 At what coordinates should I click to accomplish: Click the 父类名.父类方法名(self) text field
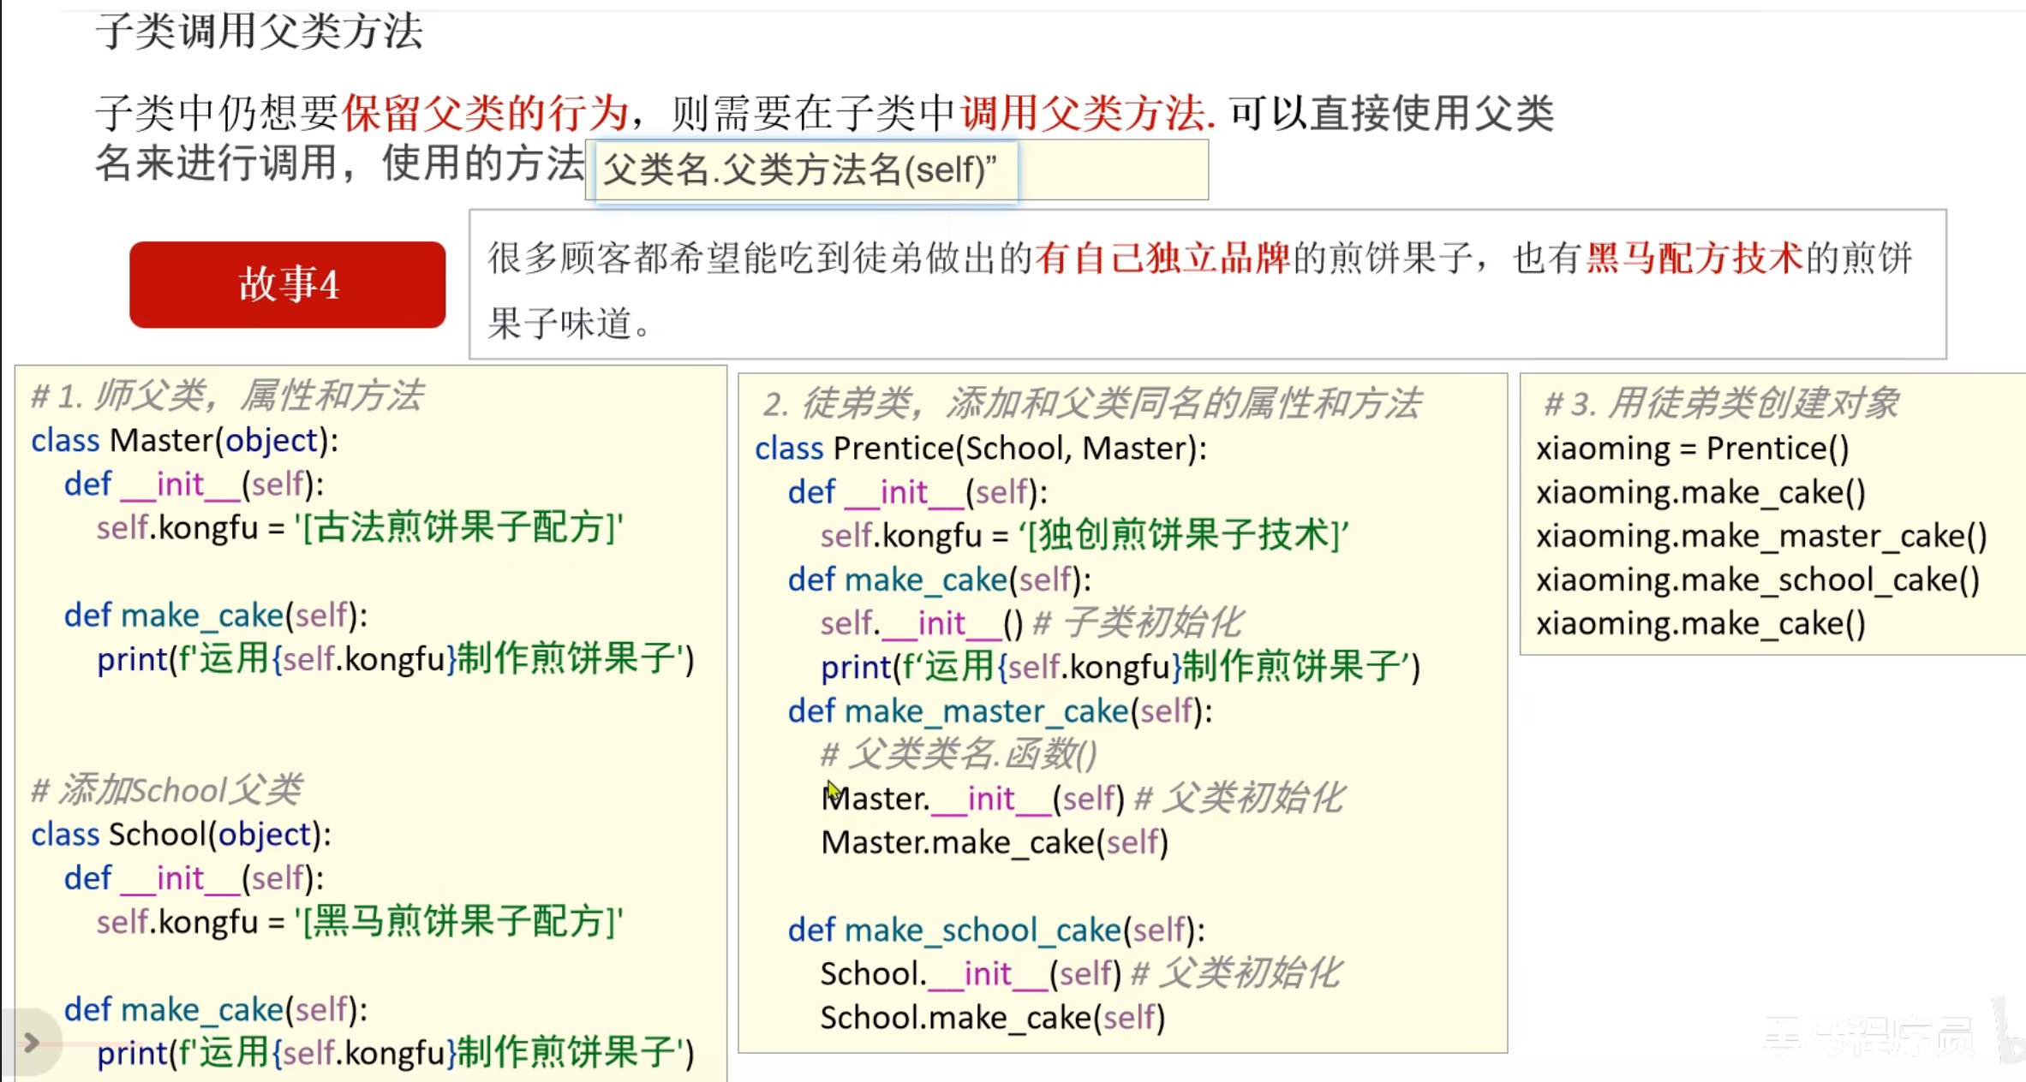point(805,170)
